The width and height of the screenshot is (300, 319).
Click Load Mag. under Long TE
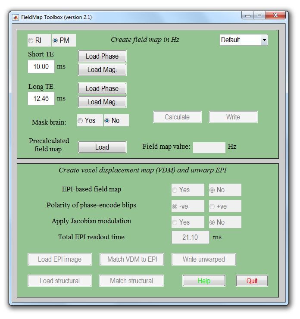coord(102,102)
